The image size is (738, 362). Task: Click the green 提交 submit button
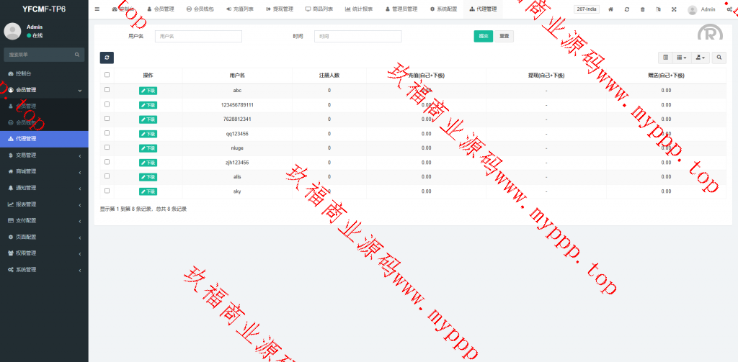click(483, 36)
